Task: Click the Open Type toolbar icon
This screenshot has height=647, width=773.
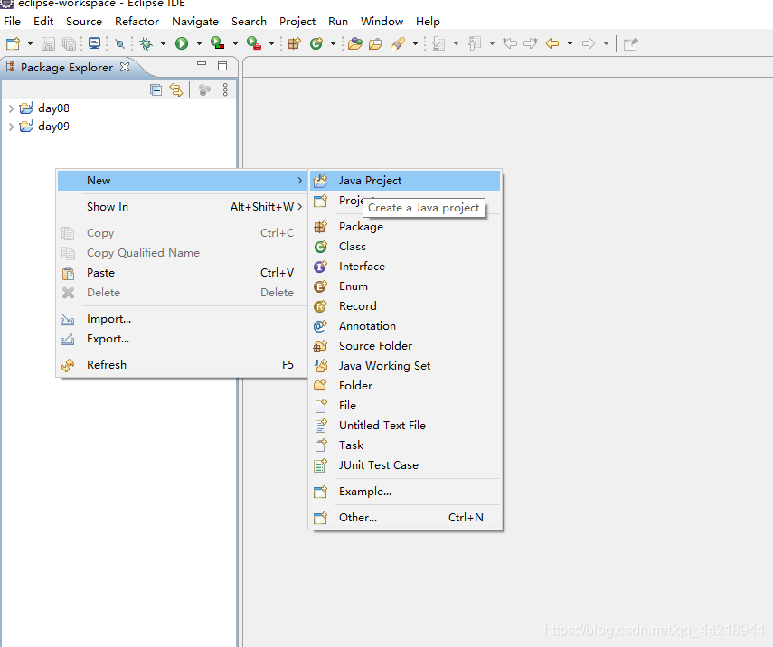Action: click(x=355, y=44)
